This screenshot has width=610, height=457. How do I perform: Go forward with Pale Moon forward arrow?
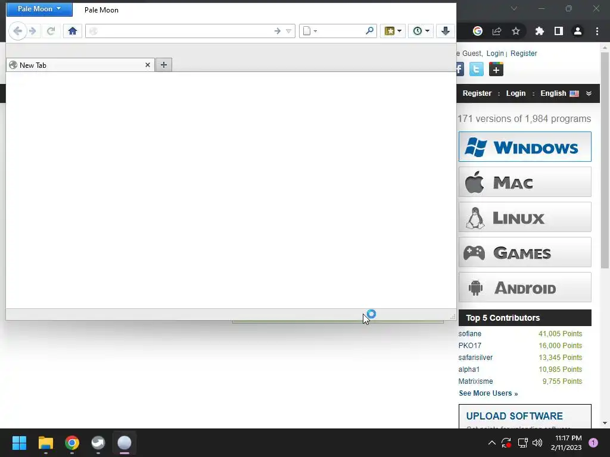click(x=33, y=31)
